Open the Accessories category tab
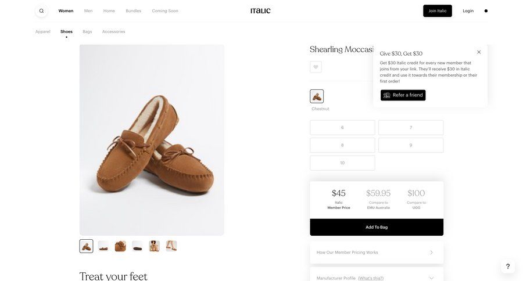This screenshot has height=281, width=523. tap(113, 31)
